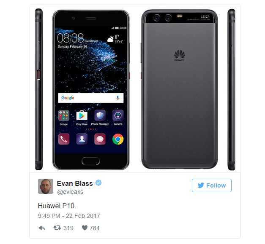Like the tweet with the heart icon
The image size is (265, 244).
coord(85,228)
